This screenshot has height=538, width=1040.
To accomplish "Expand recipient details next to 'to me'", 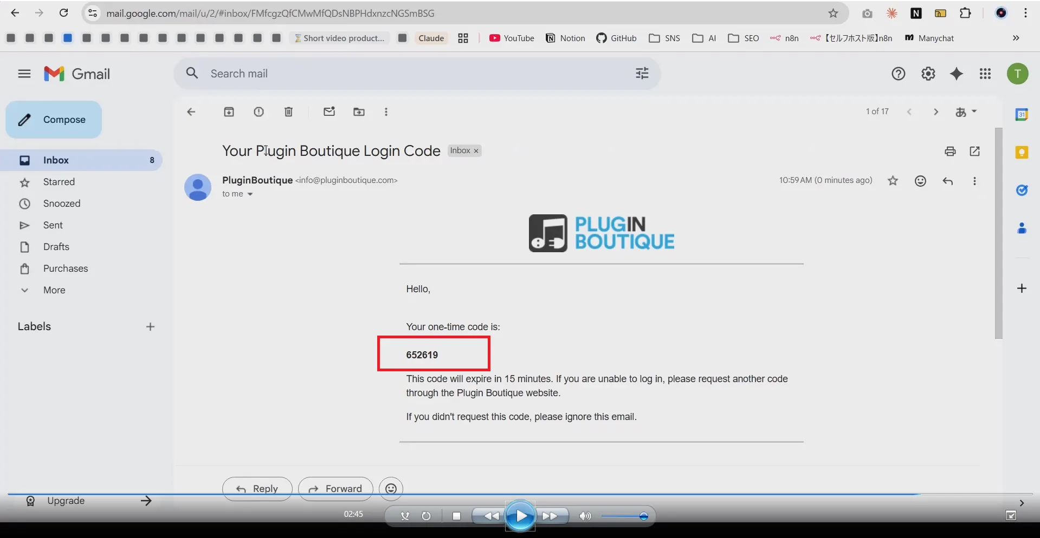I will tap(250, 194).
